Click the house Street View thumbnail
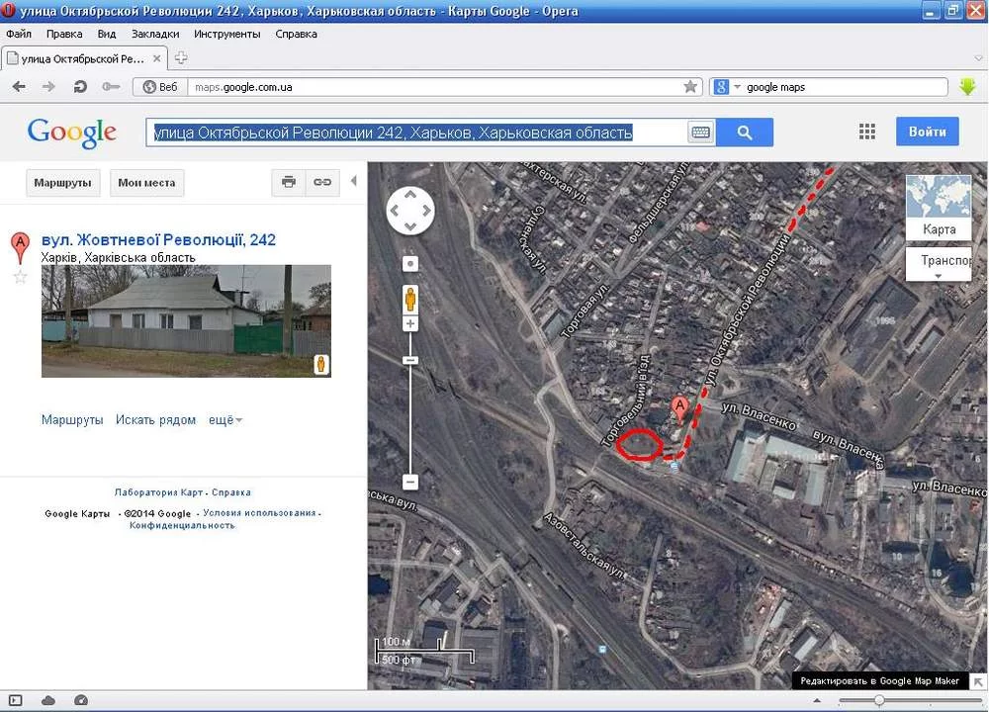989x712 pixels. [186, 321]
